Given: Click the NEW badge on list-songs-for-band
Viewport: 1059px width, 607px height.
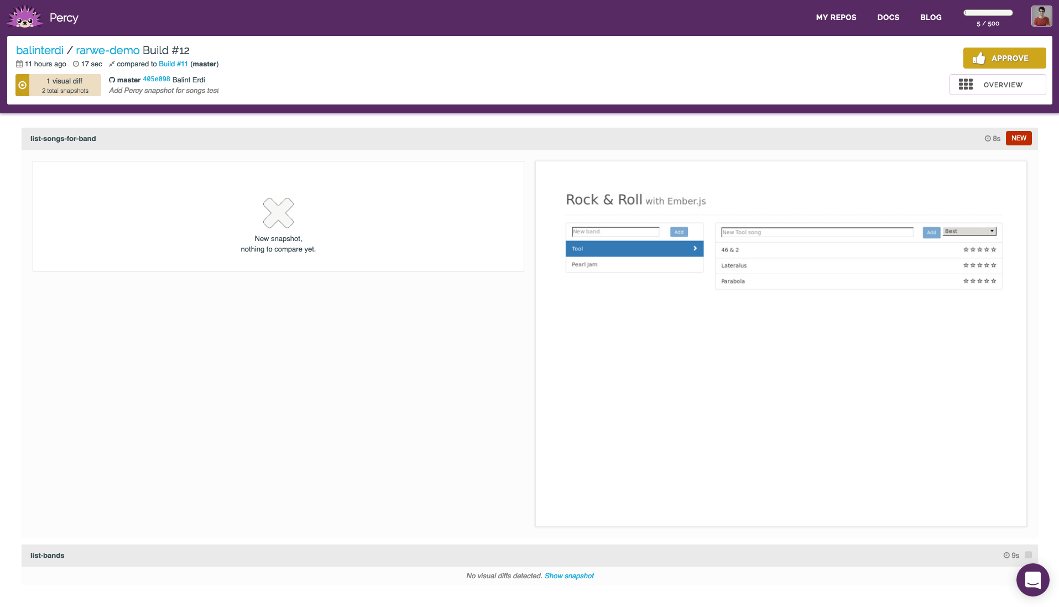Looking at the screenshot, I should (x=1019, y=138).
